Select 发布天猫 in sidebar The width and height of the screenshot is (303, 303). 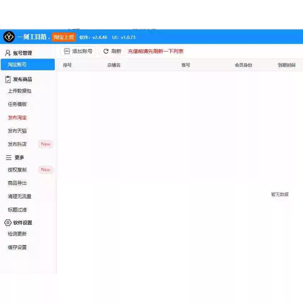[17, 131]
